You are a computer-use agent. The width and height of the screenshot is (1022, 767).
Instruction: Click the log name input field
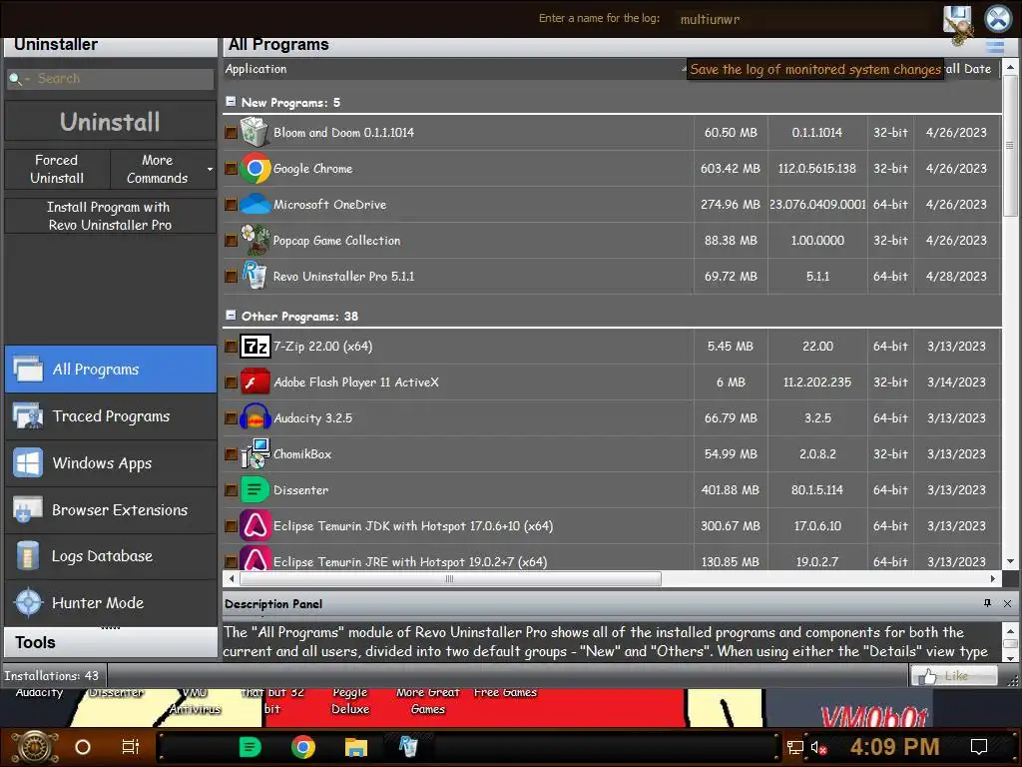pyautogui.click(x=805, y=20)
